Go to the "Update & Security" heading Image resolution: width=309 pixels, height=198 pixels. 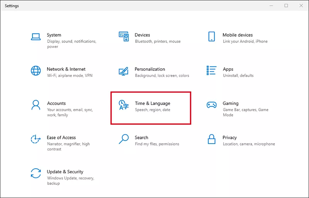65,172
